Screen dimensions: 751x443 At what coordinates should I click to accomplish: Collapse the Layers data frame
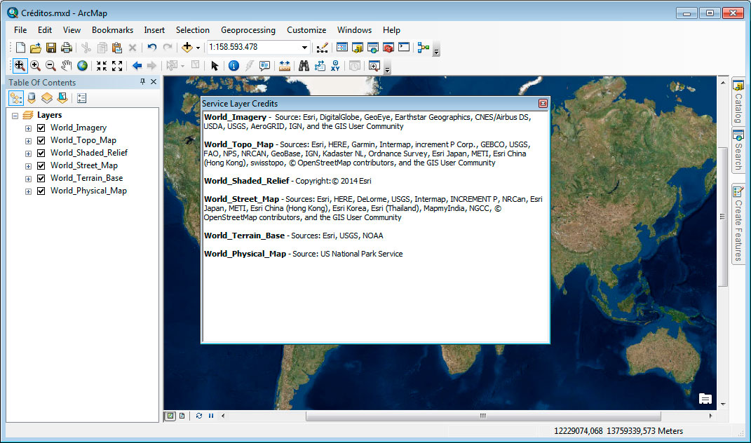pos(15,116)
